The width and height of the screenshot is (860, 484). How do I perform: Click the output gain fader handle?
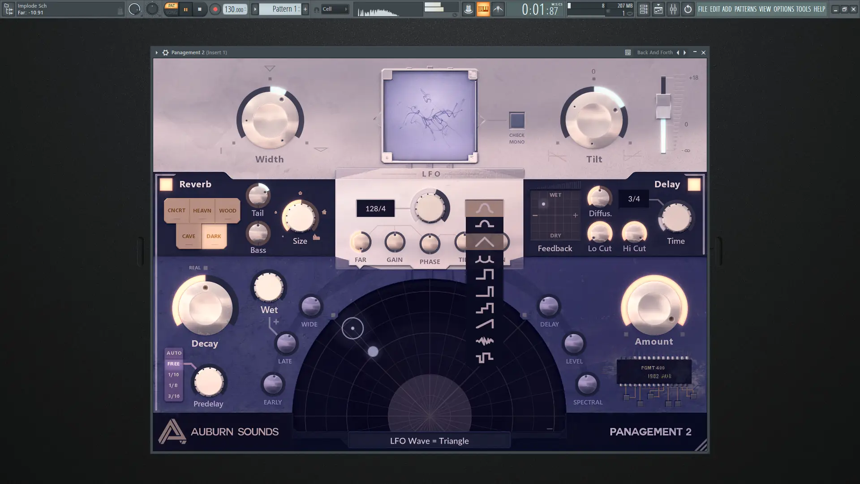663,106
